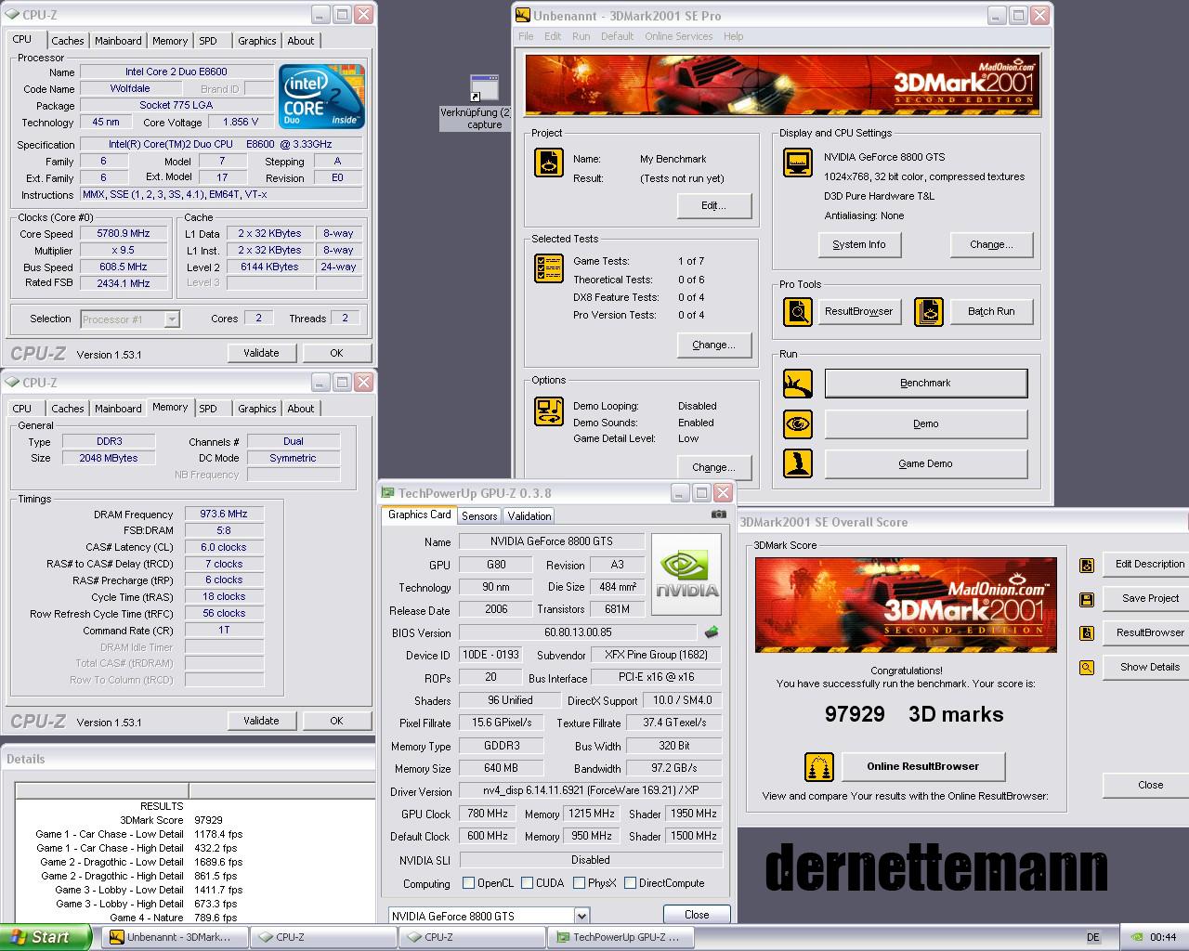Click the ResultBrowser icon in score window

1087,633
